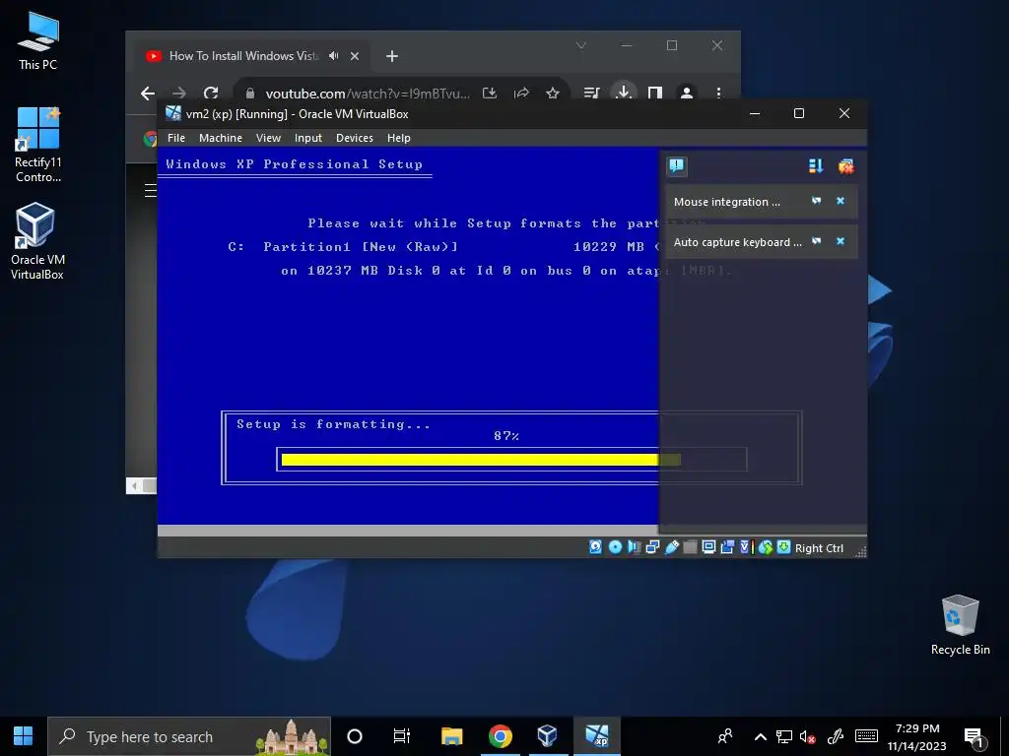
Task: Open the Machine menu
Action: (220, 138)
